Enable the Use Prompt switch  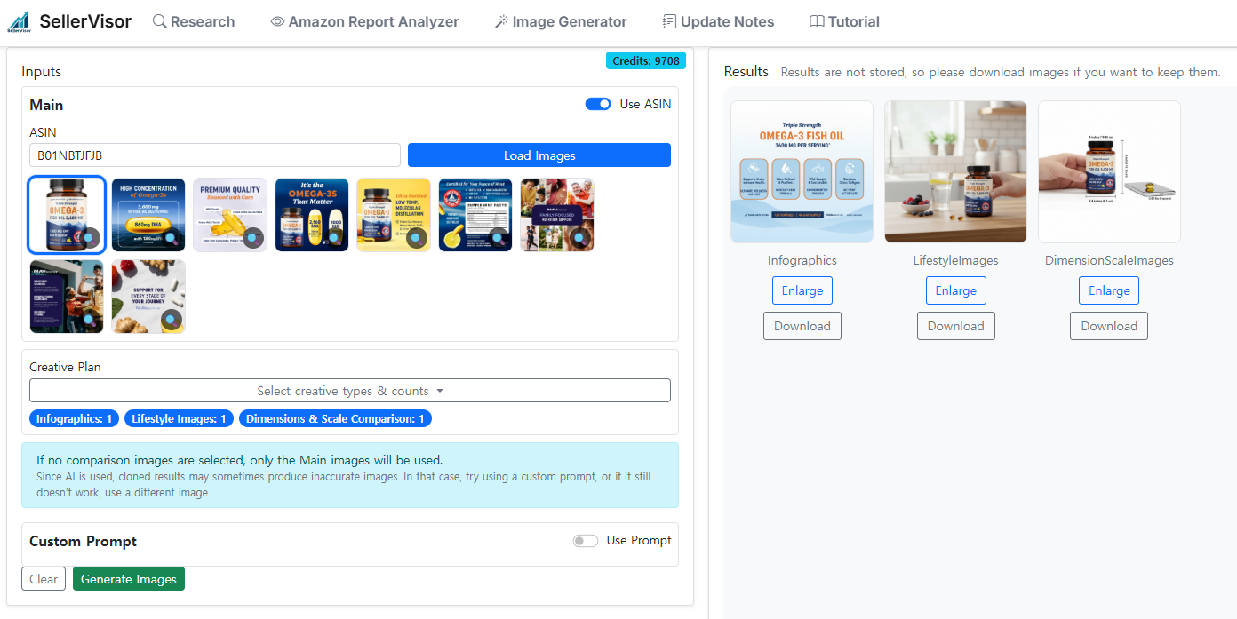(586, 541)
